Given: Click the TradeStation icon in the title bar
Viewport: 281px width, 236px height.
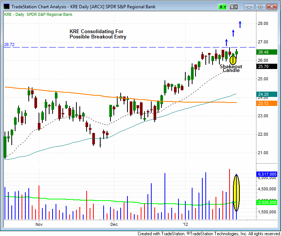Looking at the screenshot, I should click(6, 7).
